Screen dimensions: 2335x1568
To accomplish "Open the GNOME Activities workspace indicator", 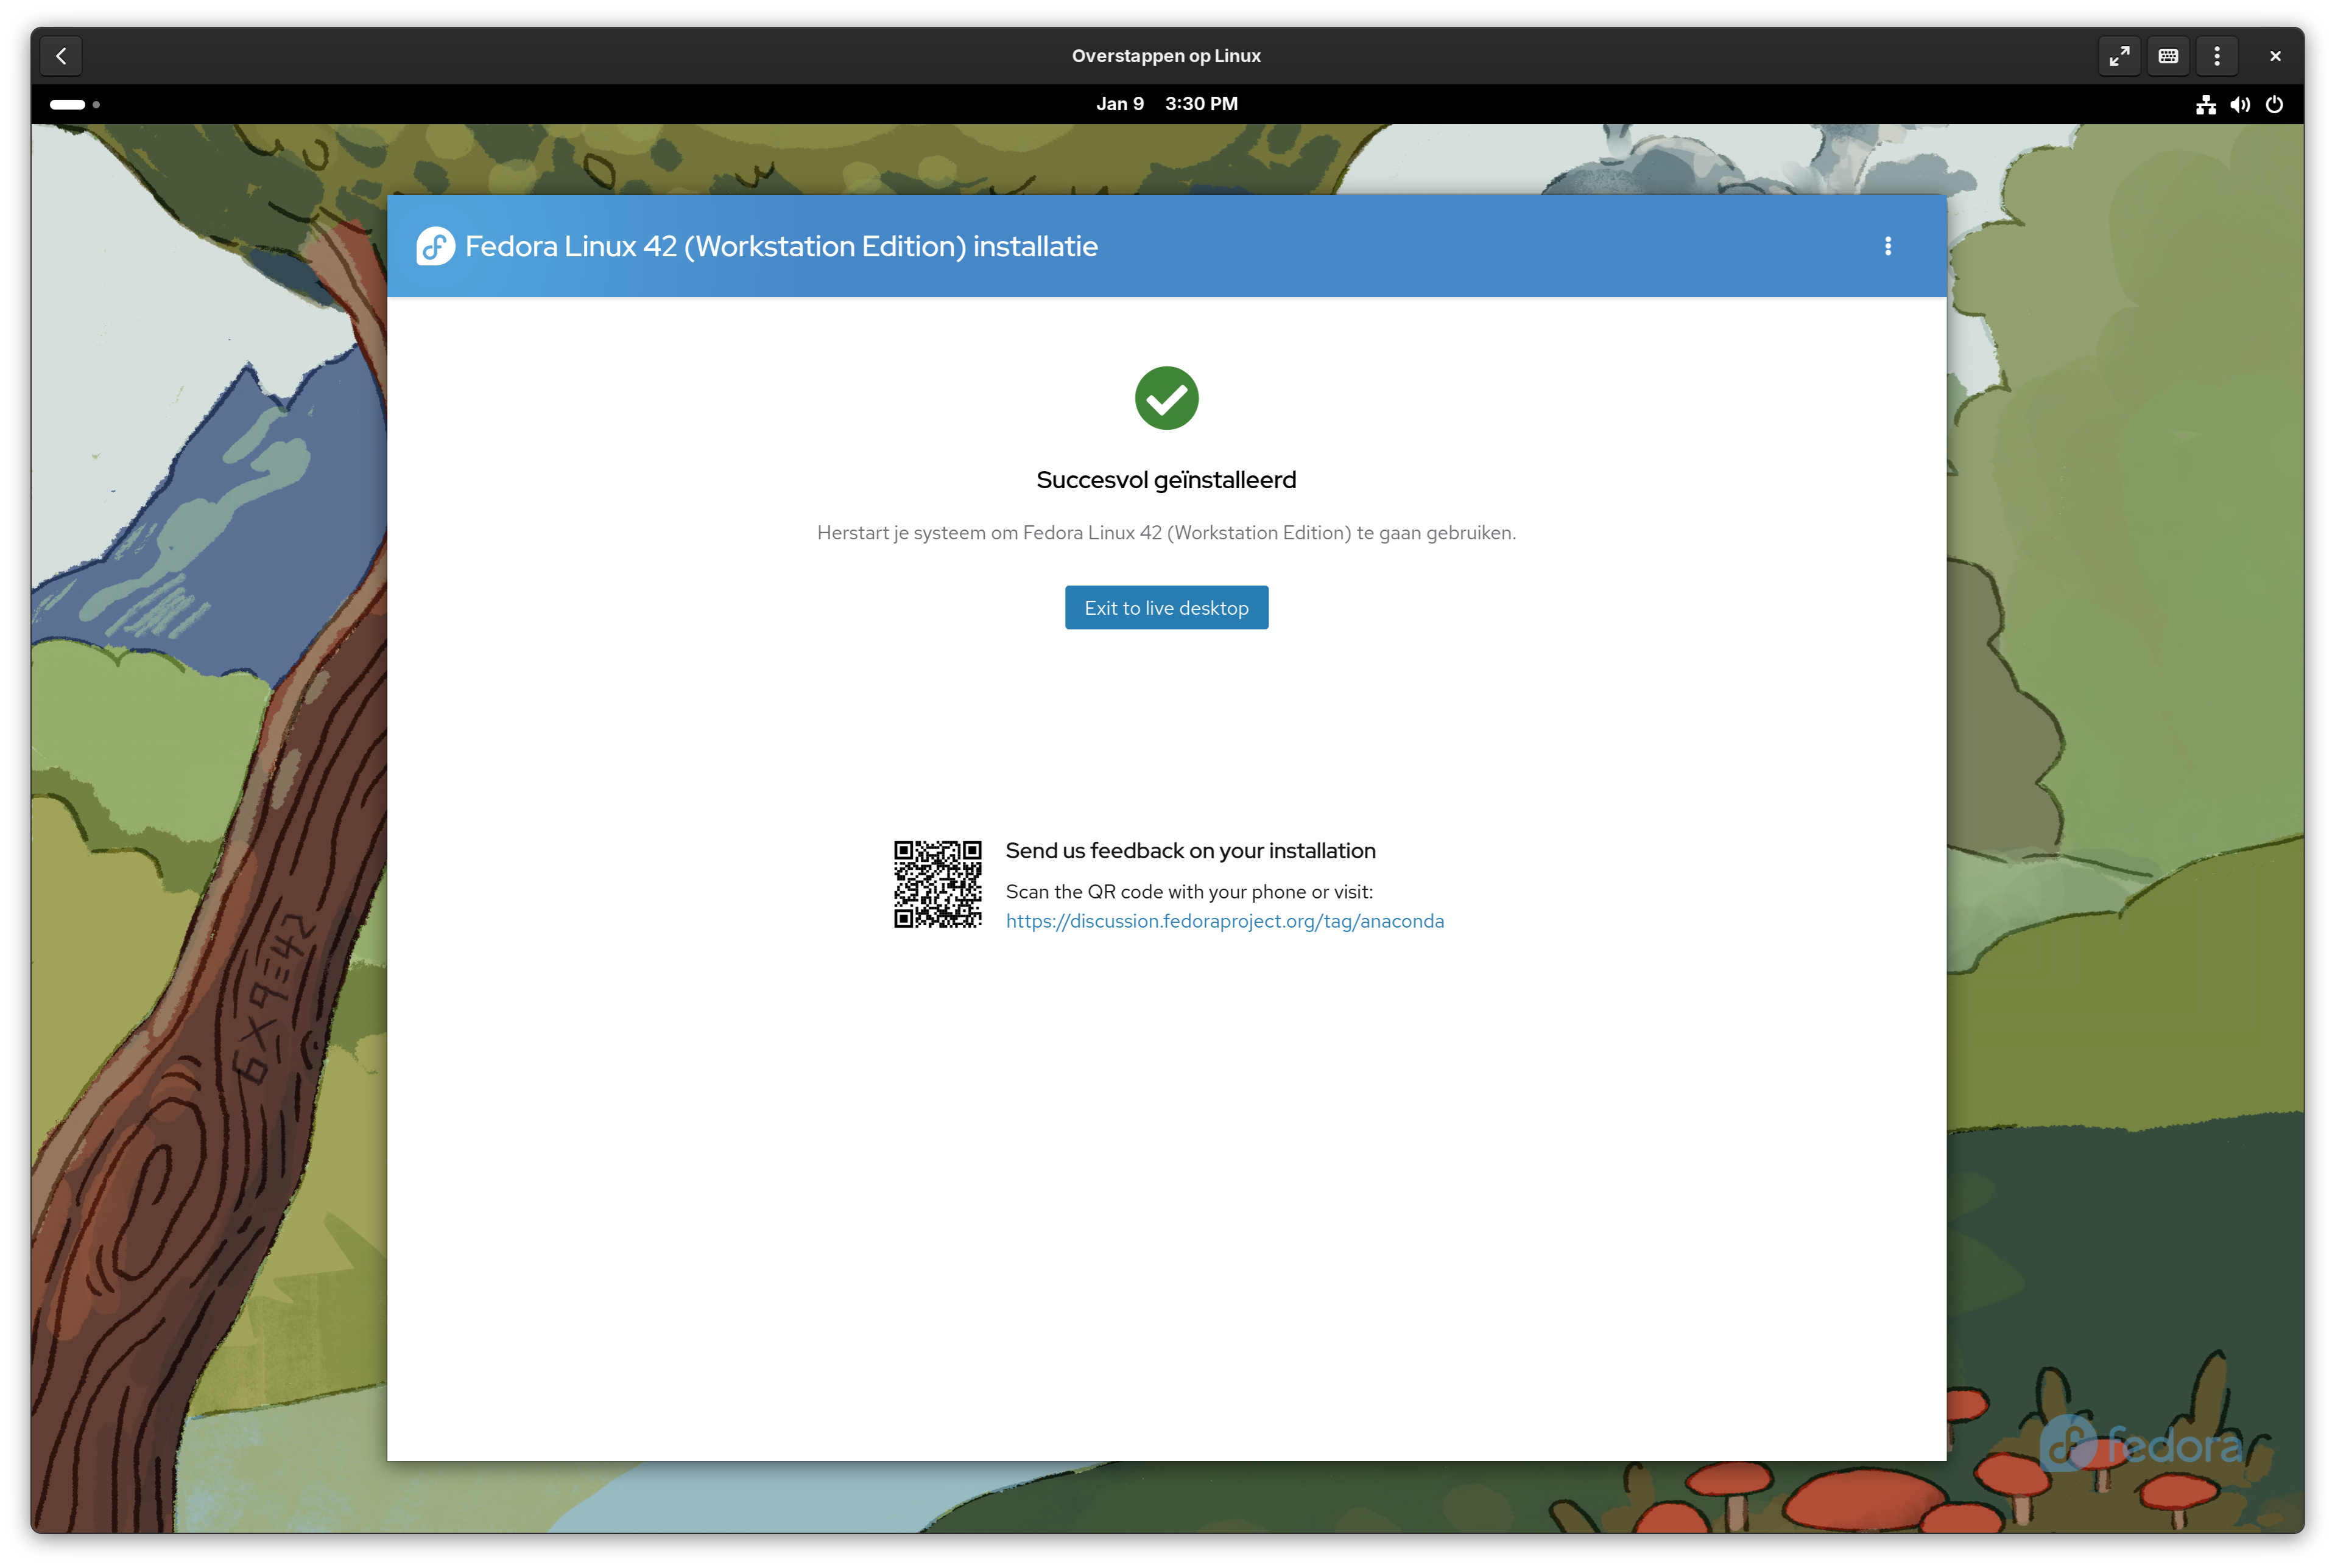I will (x=75, y=104).
